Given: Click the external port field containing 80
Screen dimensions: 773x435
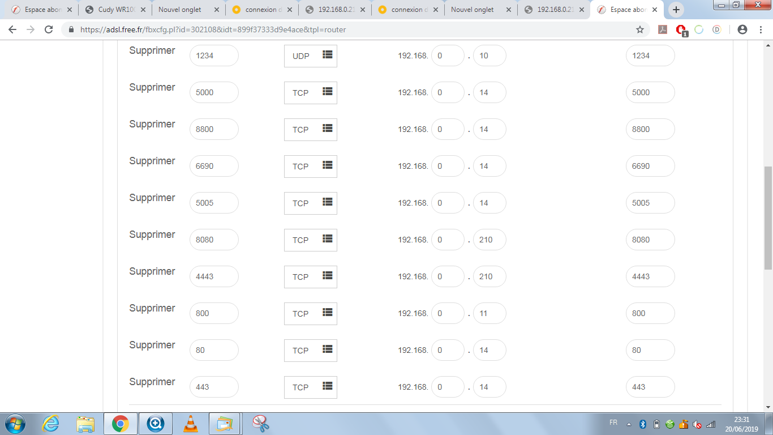Looking at the screenshot, I should click(214, 350).
